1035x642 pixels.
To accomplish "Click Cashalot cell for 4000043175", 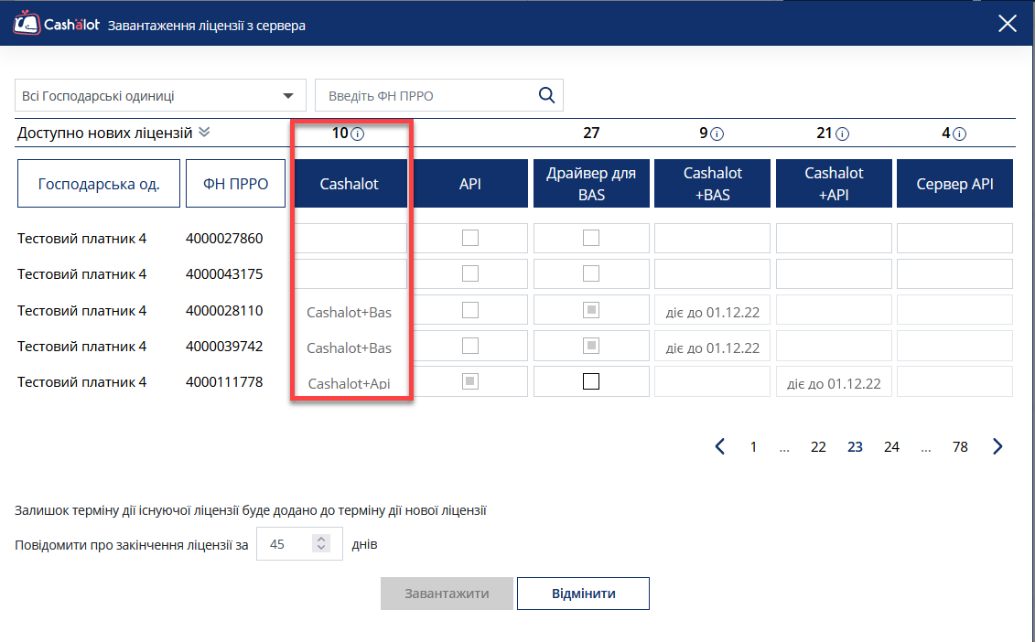I will [x=350, y=273].
